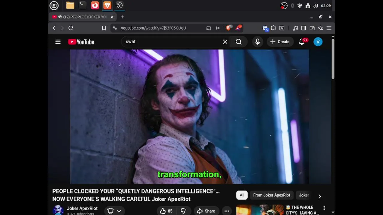Open THE WHOLE CITY'S HAVING A title
The image size is (383, 215).
pos(302,210)
